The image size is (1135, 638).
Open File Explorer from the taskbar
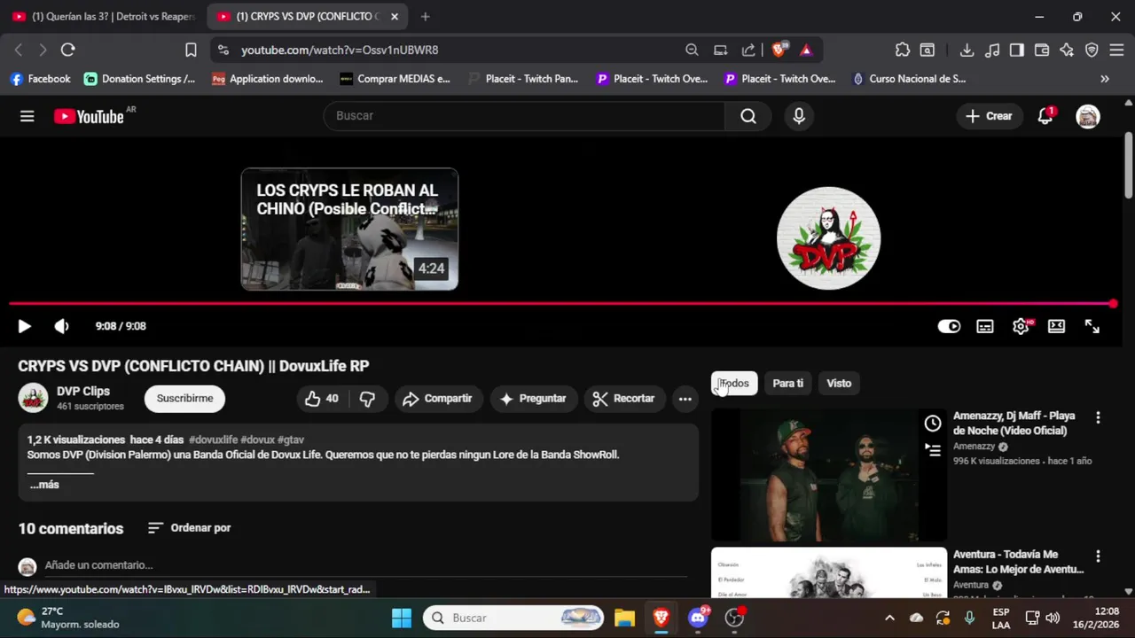coord(624,618)
